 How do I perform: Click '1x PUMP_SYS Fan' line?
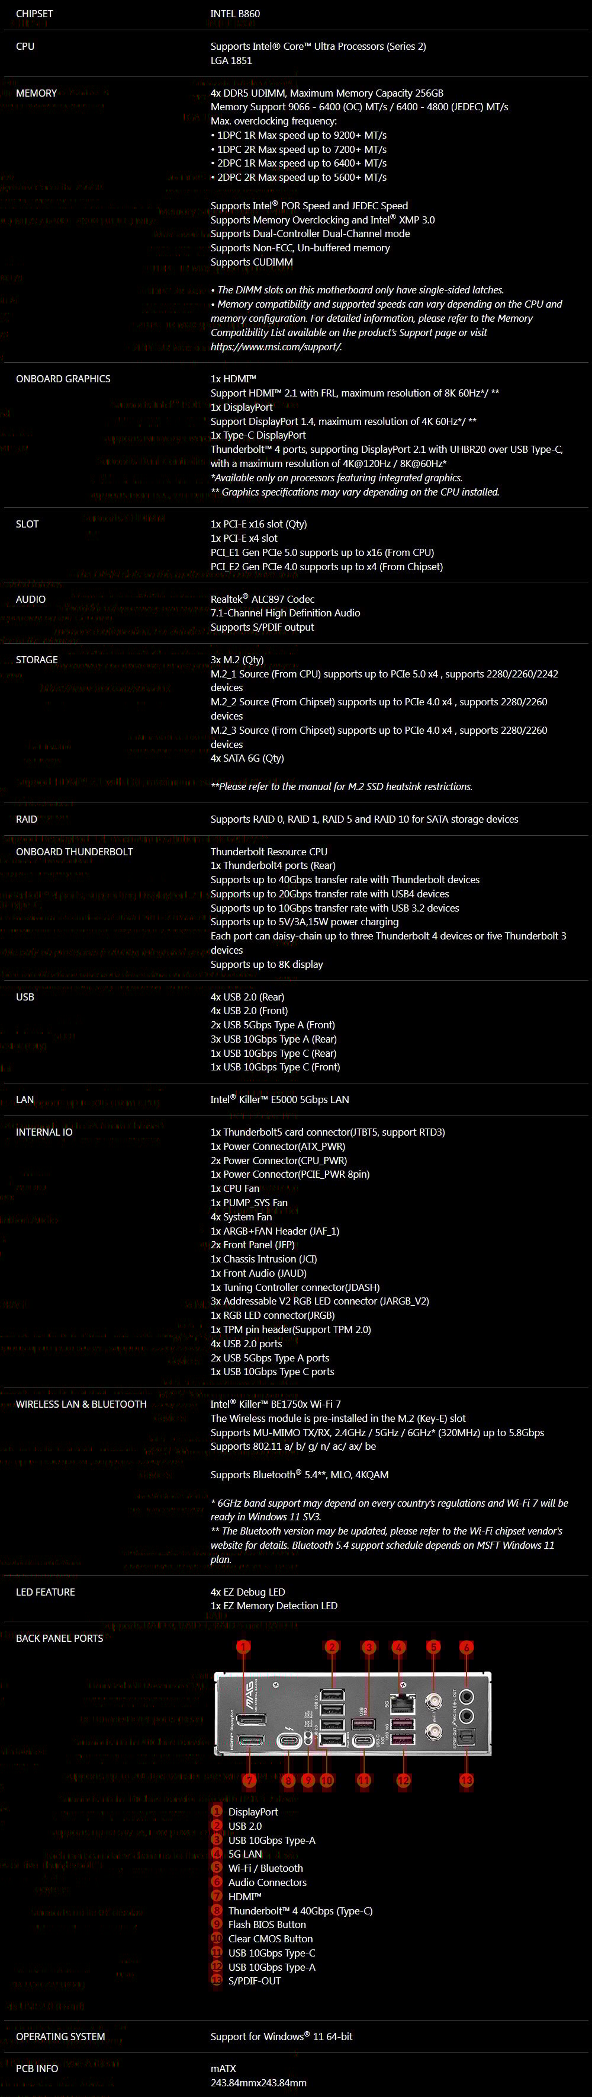point(249,1203)
